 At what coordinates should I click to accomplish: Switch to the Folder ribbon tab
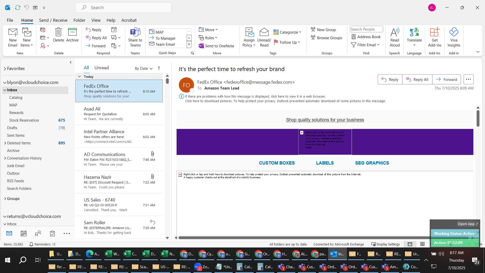(79, 20)
